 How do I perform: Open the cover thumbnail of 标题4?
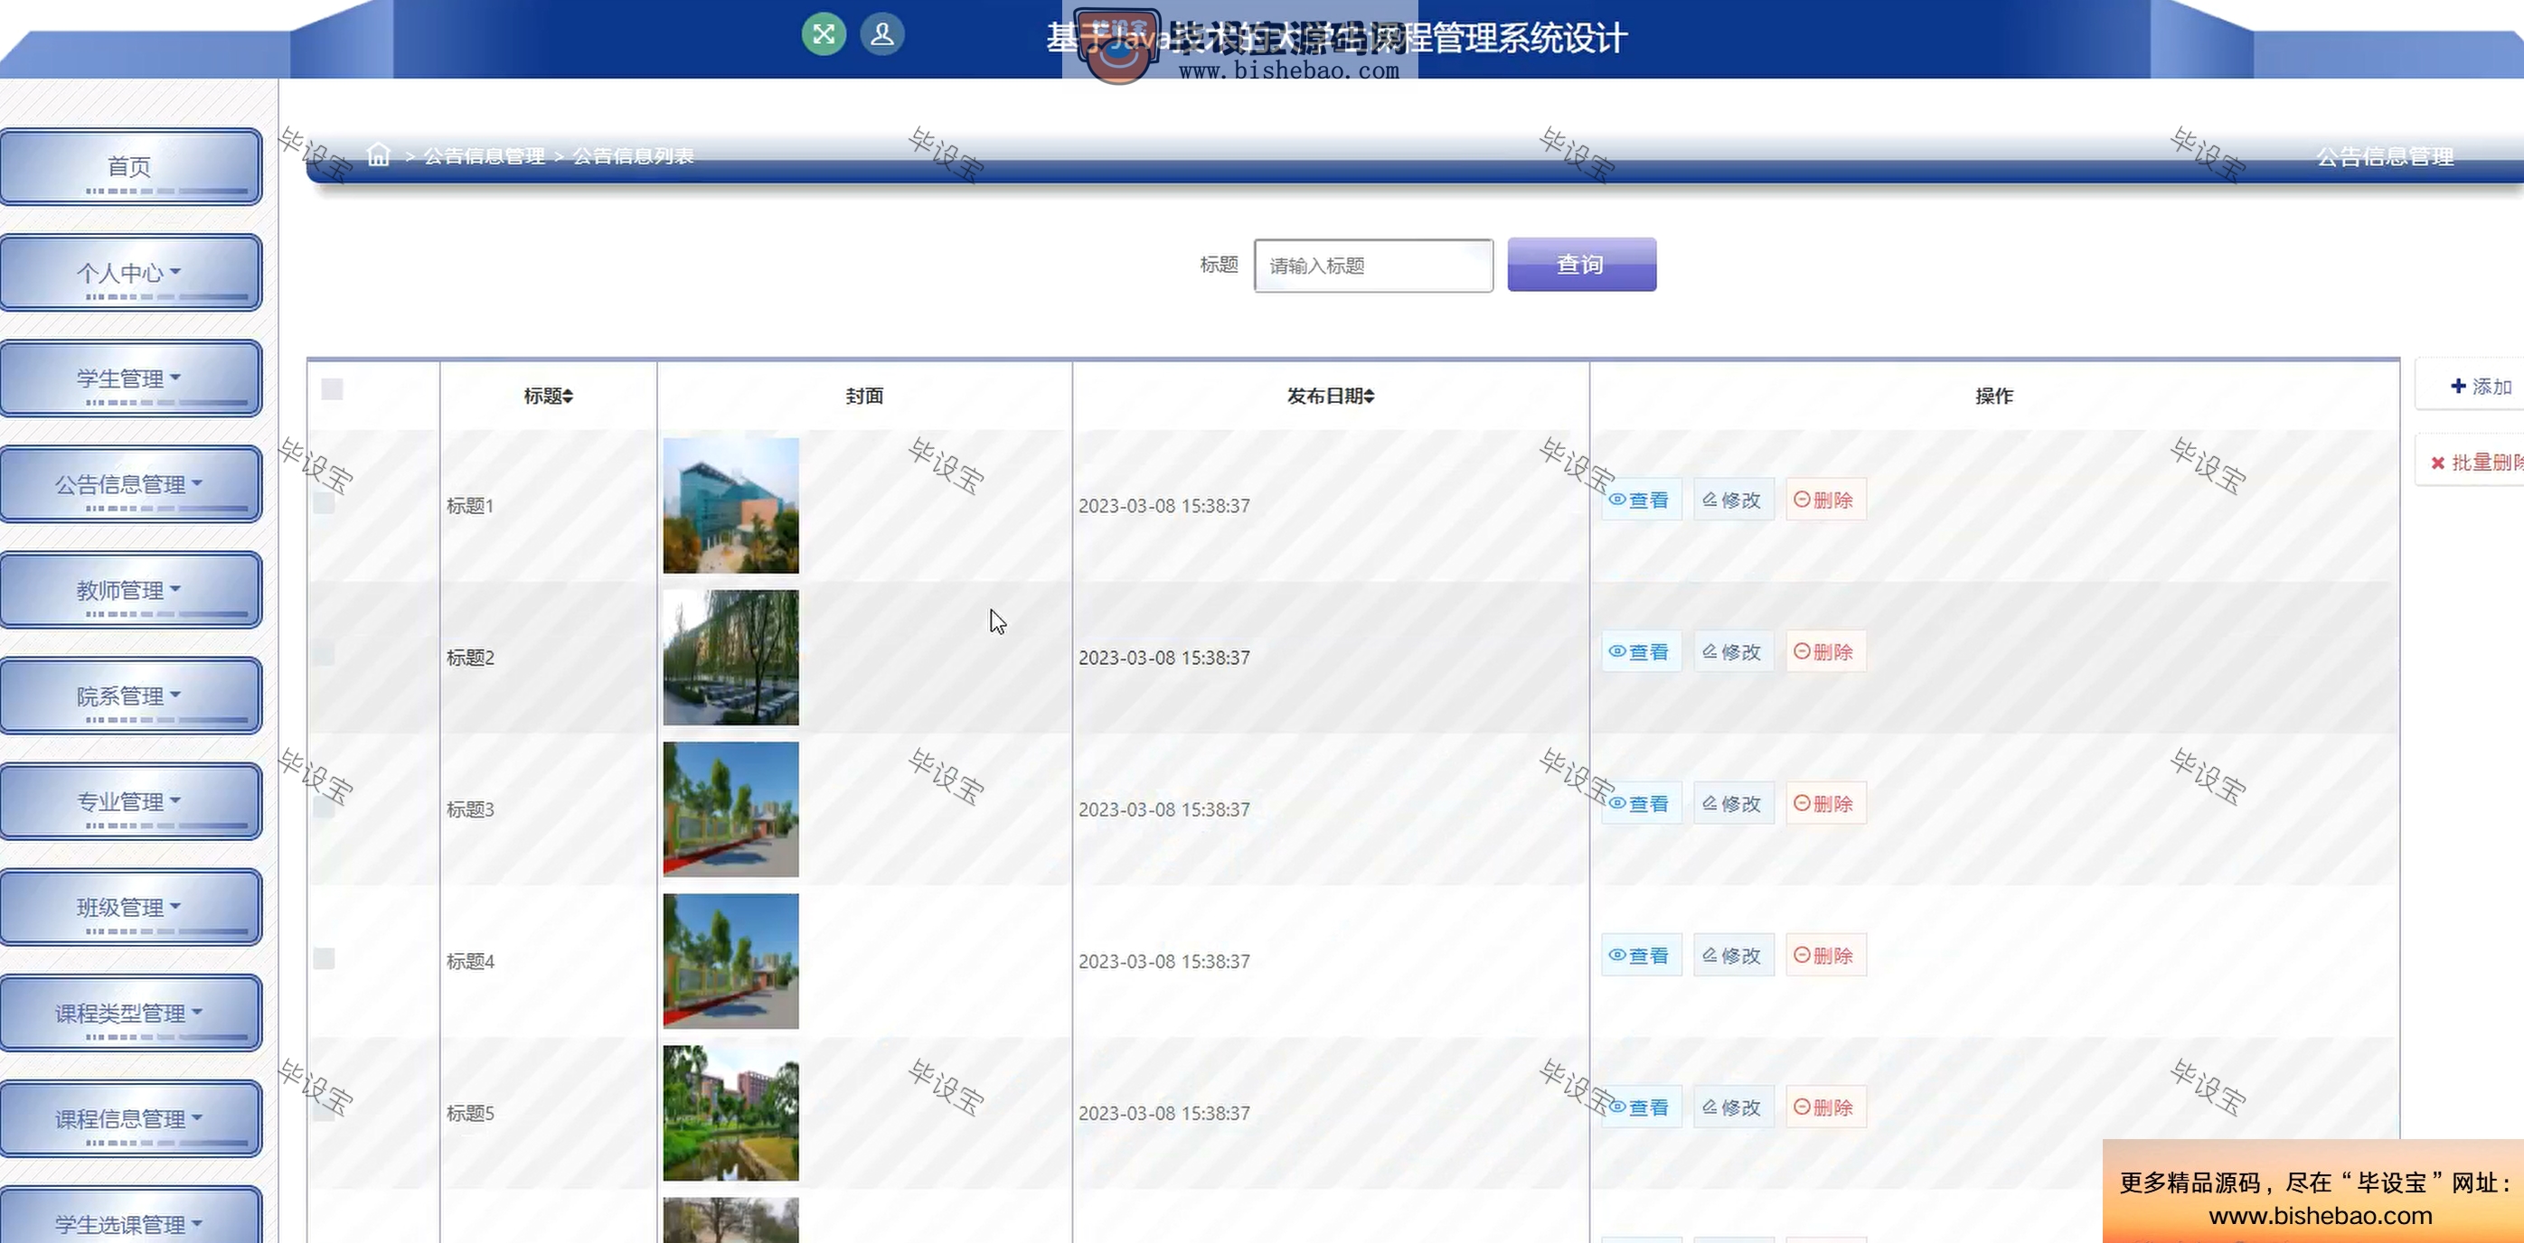point(731,960)
